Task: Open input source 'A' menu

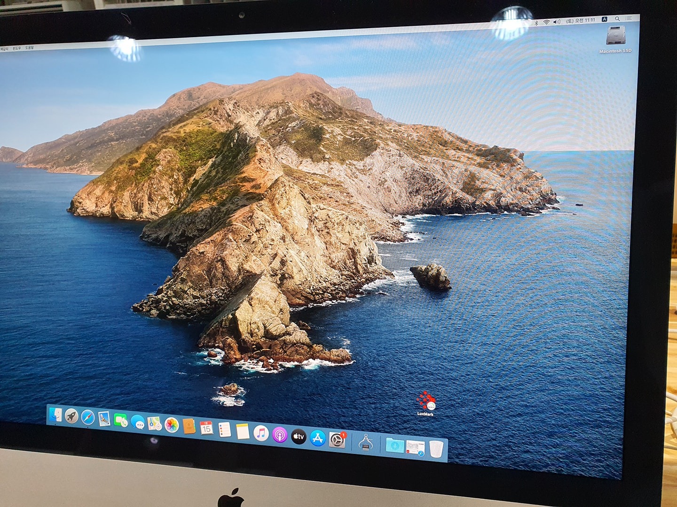Action: pos(605,19)
